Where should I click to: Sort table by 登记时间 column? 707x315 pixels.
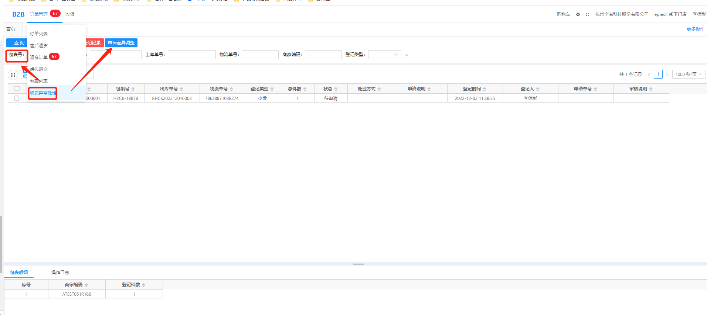point(485,89)
